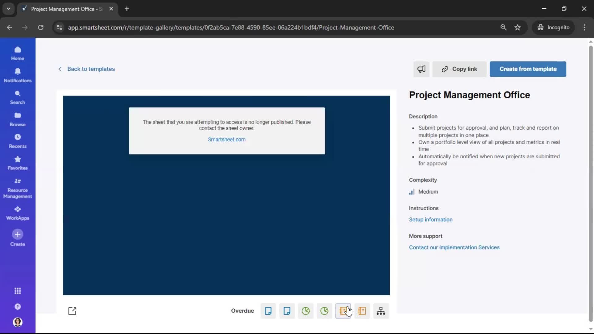Click Create from template
This screenshot has width=594, height=334.
[527, 69]
